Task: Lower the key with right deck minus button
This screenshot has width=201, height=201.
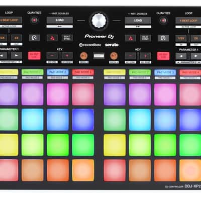Action: click(x=131, y=56)
